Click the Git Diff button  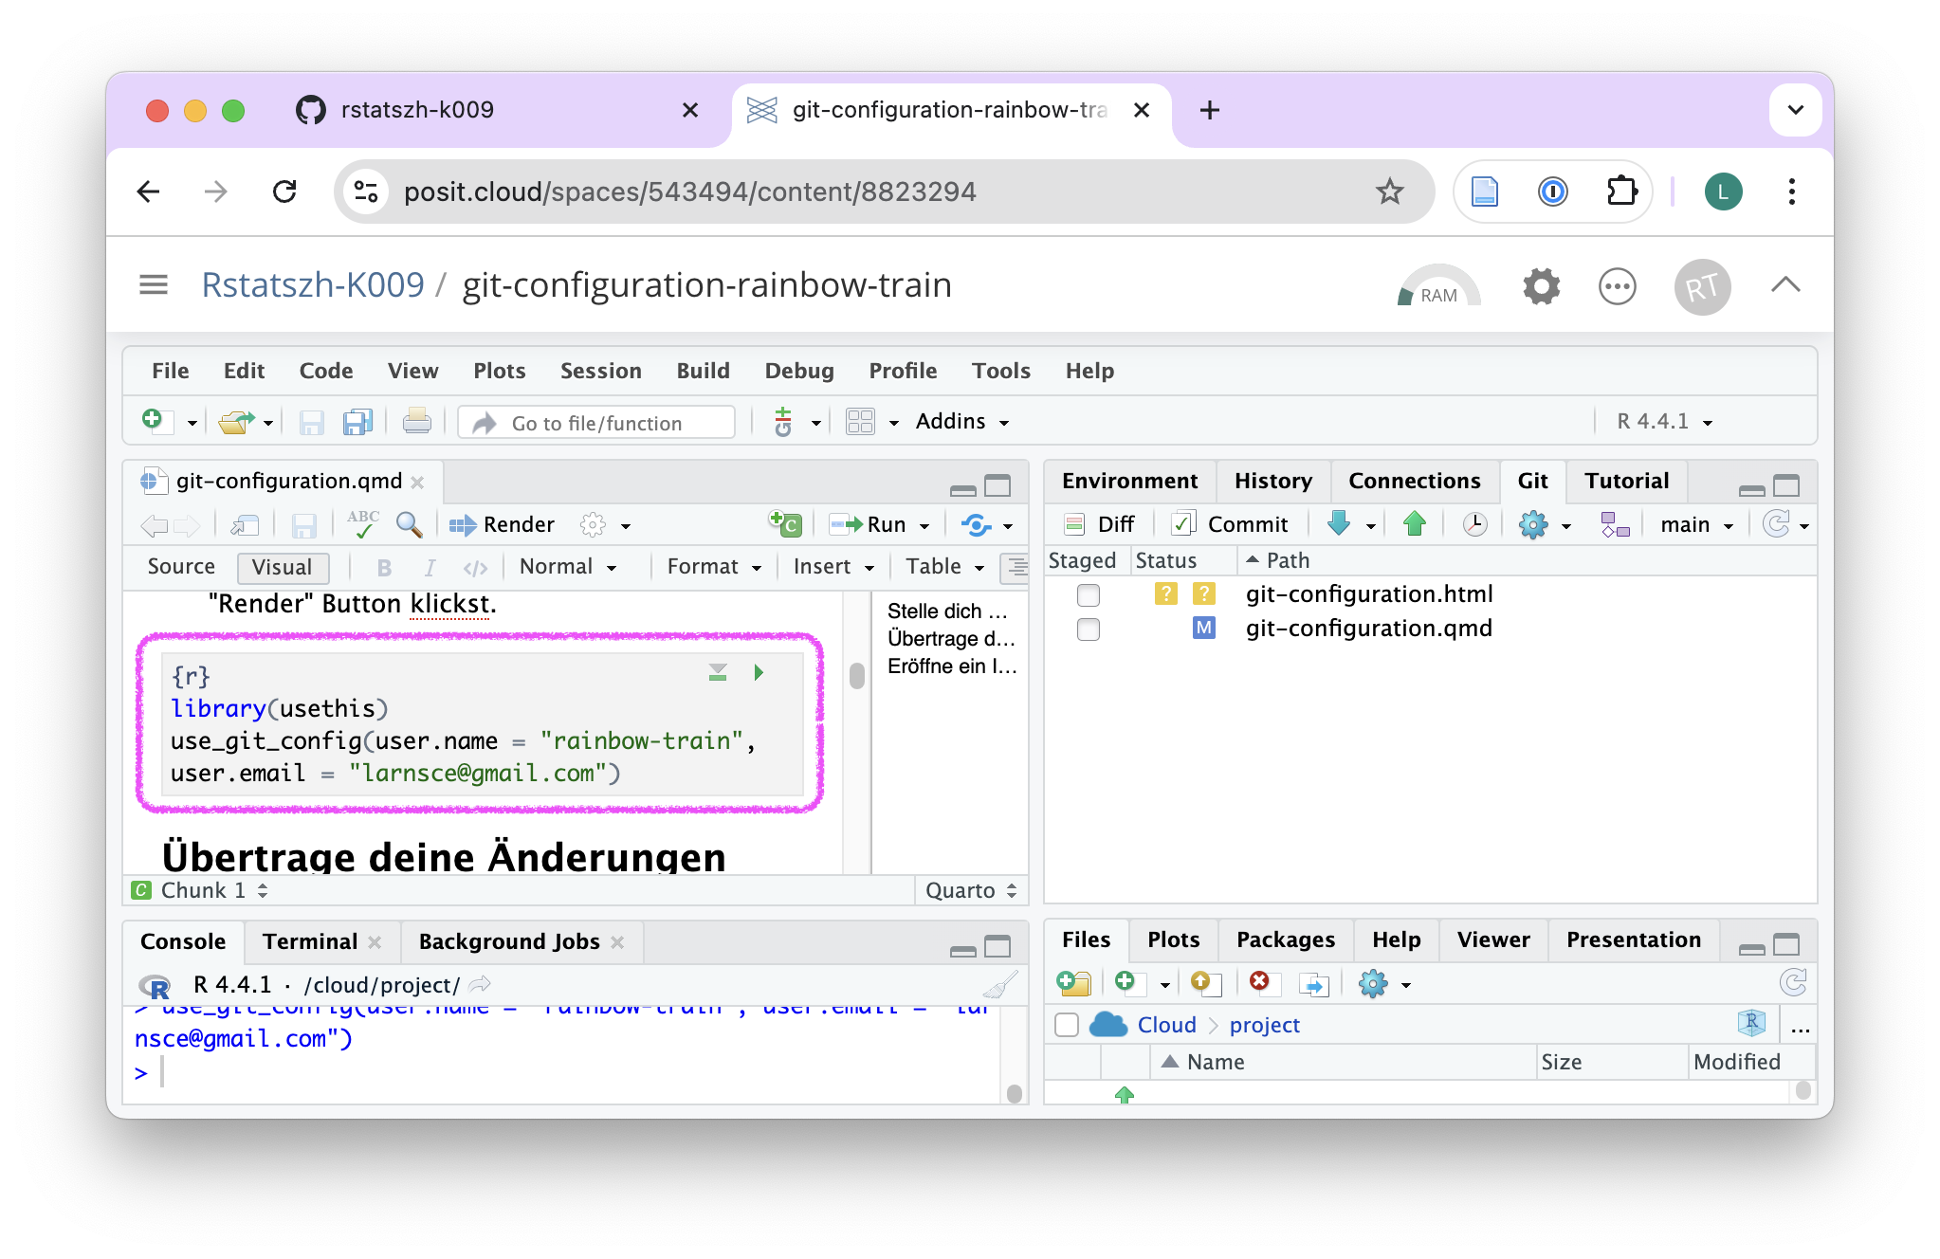pos(1100,524)
